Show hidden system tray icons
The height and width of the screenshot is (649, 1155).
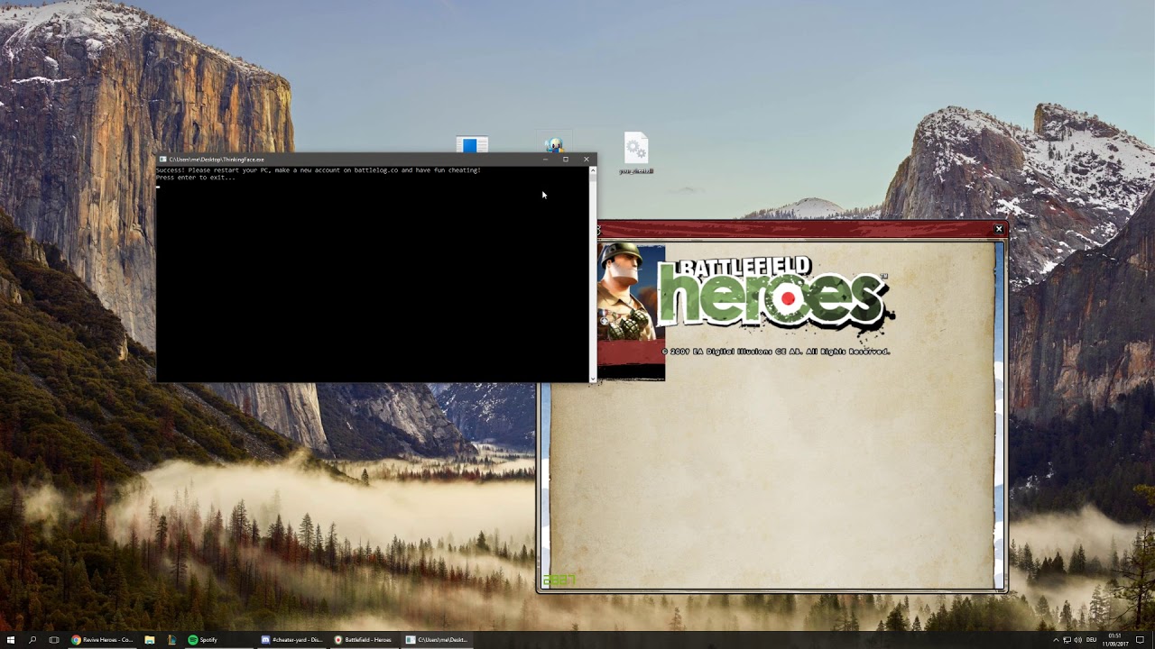pos(1056,640)
